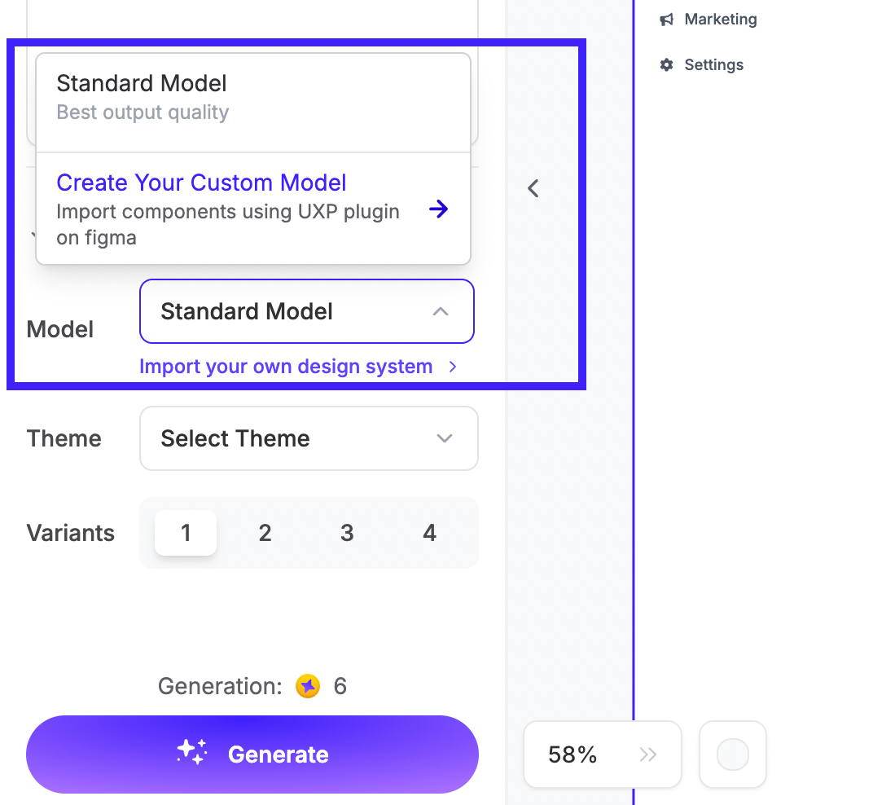The height and width of the screenshot is (805, 873).
Task: Select 1 variant option
Action: coord(186,533)
